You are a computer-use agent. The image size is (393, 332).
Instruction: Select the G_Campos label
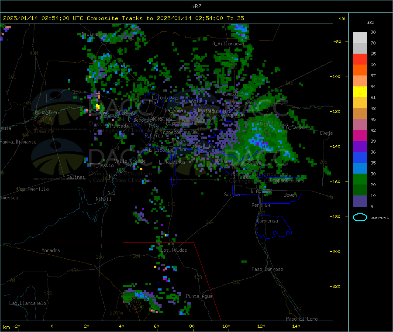click(296, 127)
